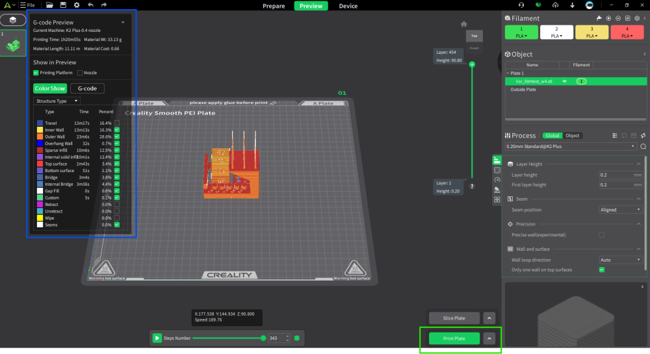The height and width of the screenshot is (354, 650).
Task: Select the Support settings side tab icon
Action: pyautogui.click(x=497, y=190)
